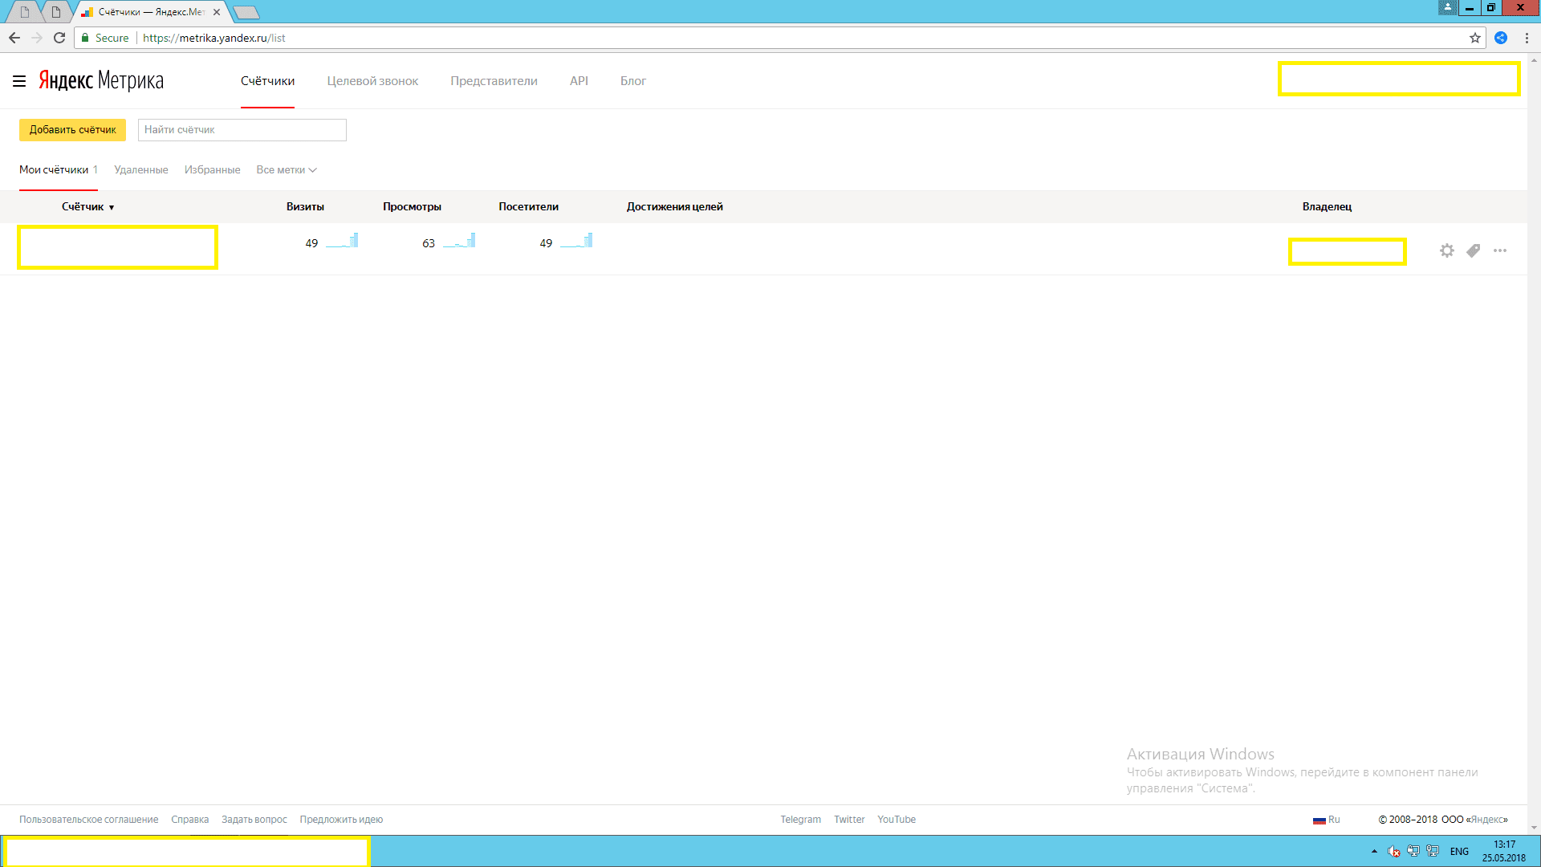Open counter settings via gear icon

pos(1446,250)
